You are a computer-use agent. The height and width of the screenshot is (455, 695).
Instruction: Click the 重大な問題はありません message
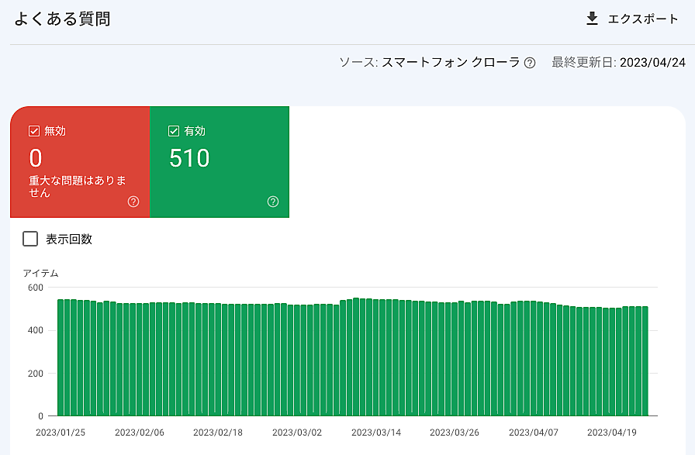click(78, 187)
